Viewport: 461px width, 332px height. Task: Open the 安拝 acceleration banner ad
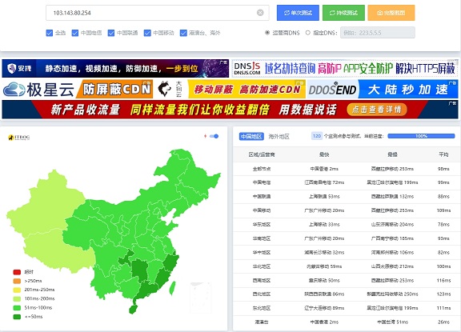tap(115, 69)
